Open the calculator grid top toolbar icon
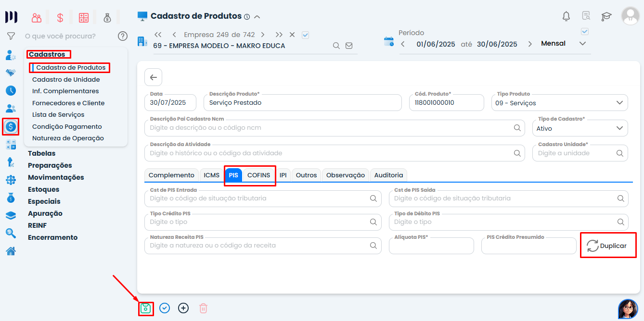Viewport: 644px width, 321px height. 84,18
